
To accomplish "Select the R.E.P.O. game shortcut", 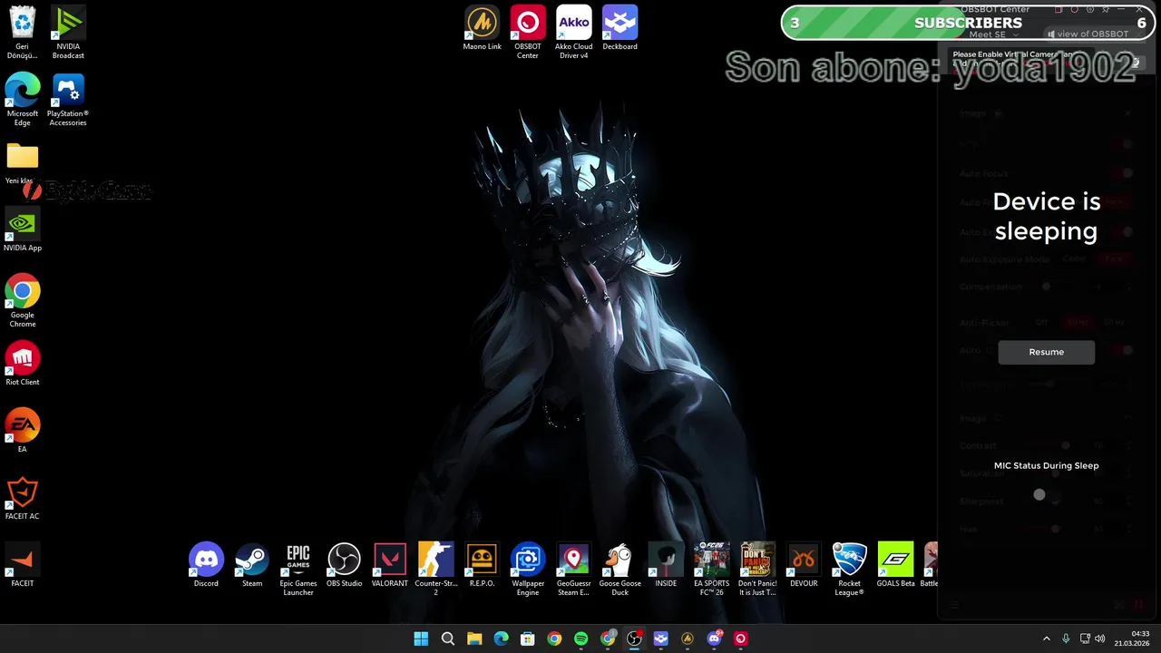I will (482, 565).
